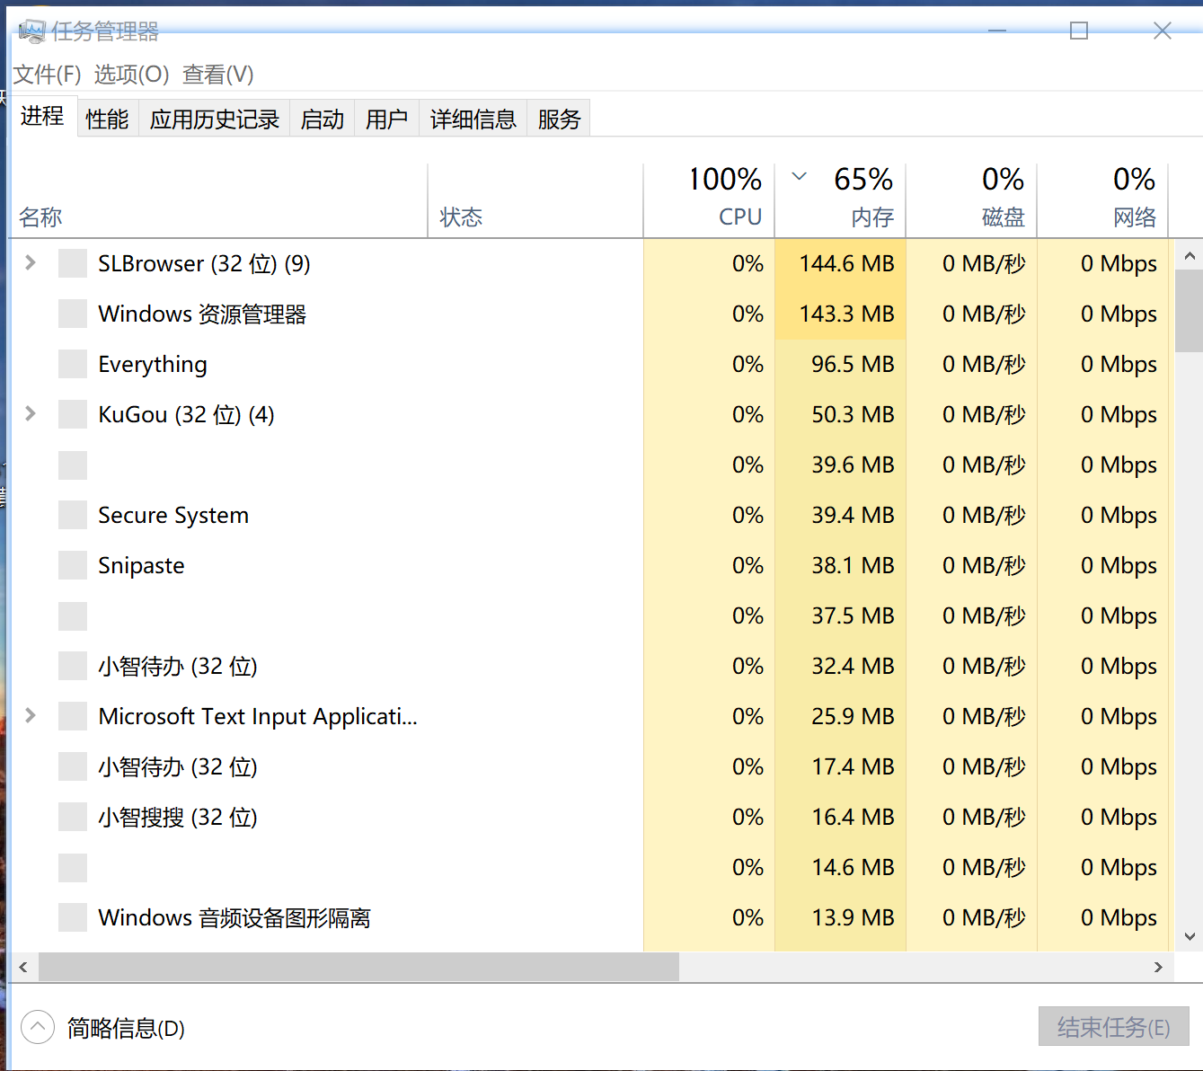
Task: Open the 选项(O) menu
Action: tap(132, 75)
